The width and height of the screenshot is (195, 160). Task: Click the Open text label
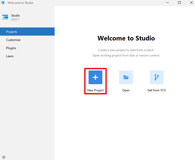[x=126, y=90]
